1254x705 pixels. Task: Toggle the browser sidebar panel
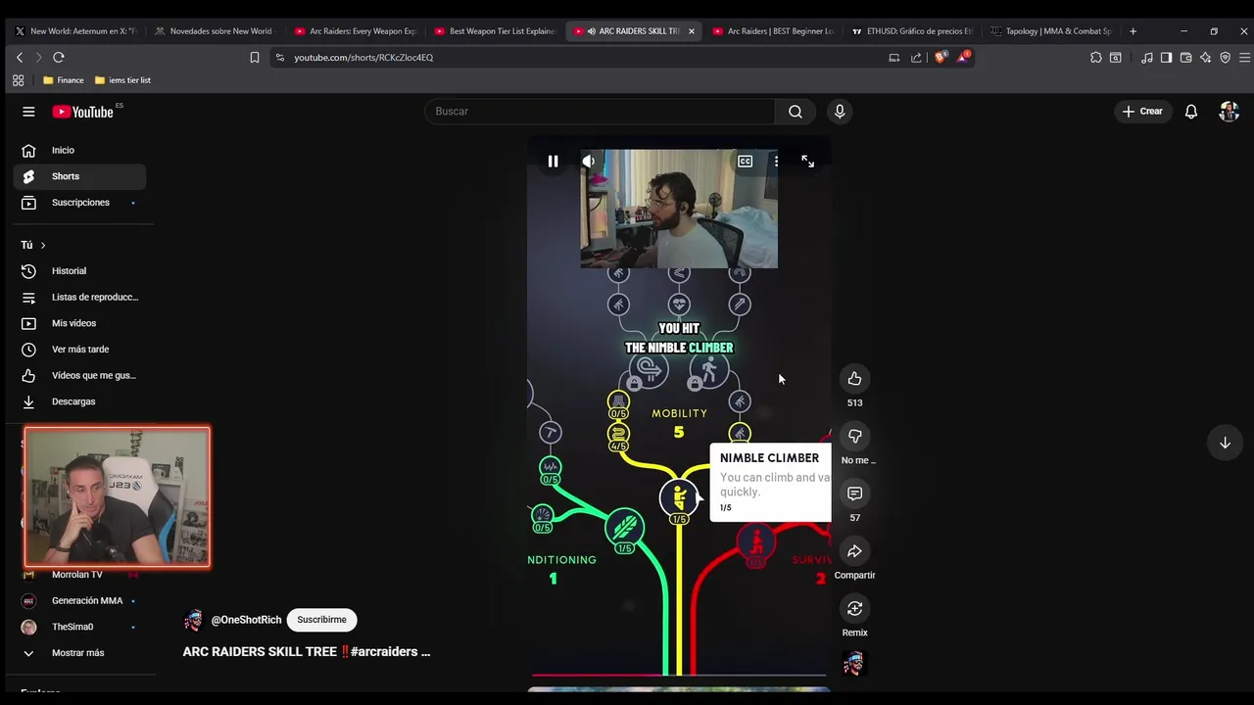(x=1166, y=58)
